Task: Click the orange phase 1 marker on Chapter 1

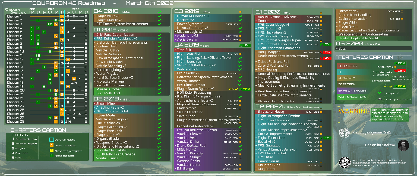Action: pos(62,17)
